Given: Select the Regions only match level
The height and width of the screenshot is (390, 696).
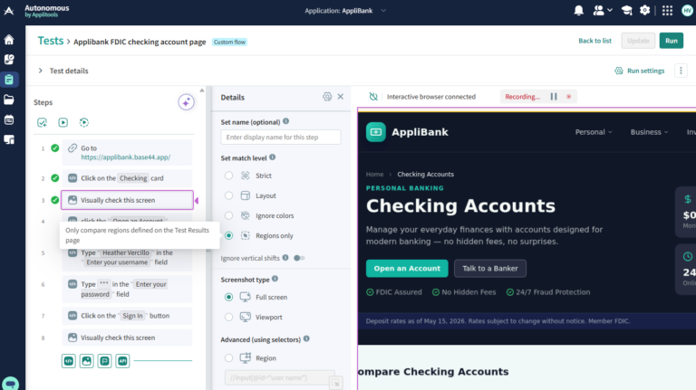Looking at the screenshot, I should click(228, 236).
